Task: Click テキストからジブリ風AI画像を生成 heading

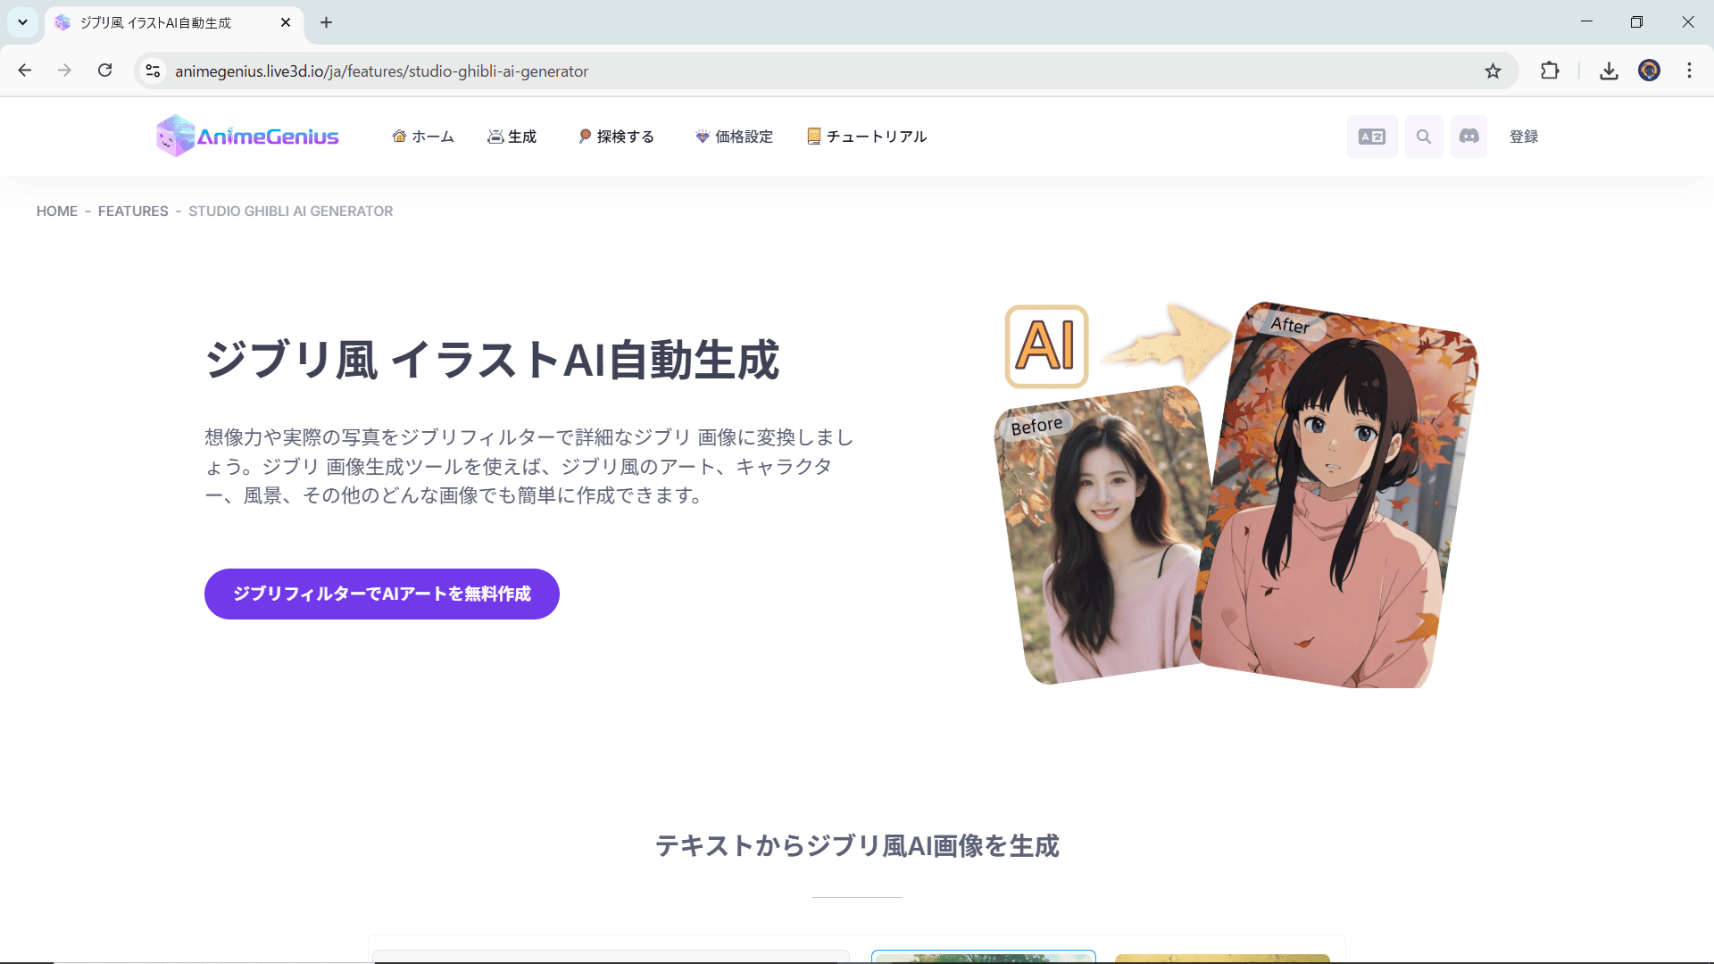Action: click(x=857, y=846)
